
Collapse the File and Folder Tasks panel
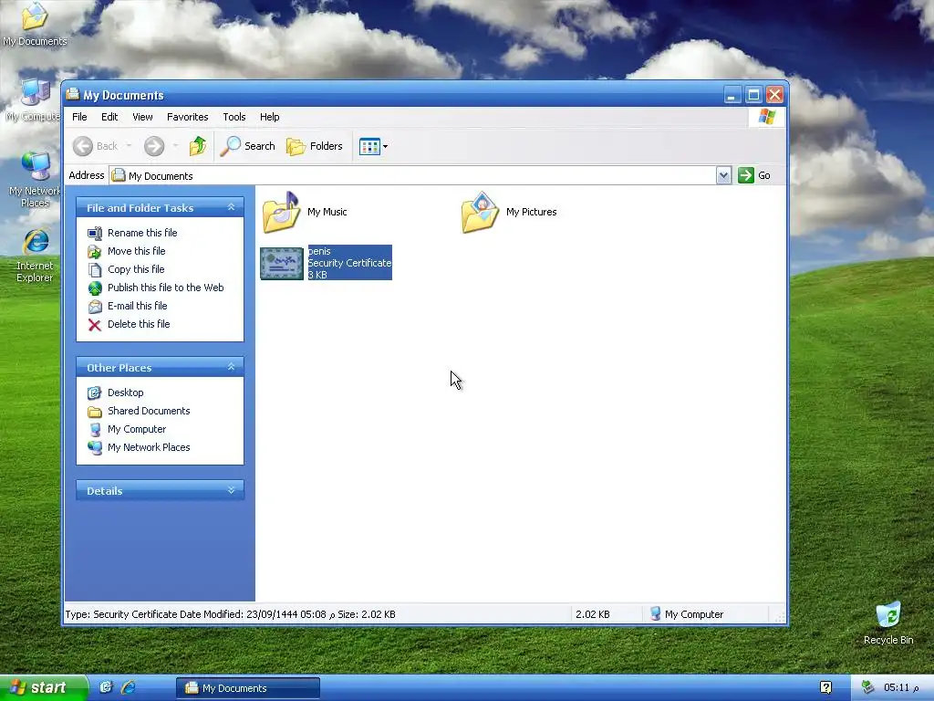point(231,207)
